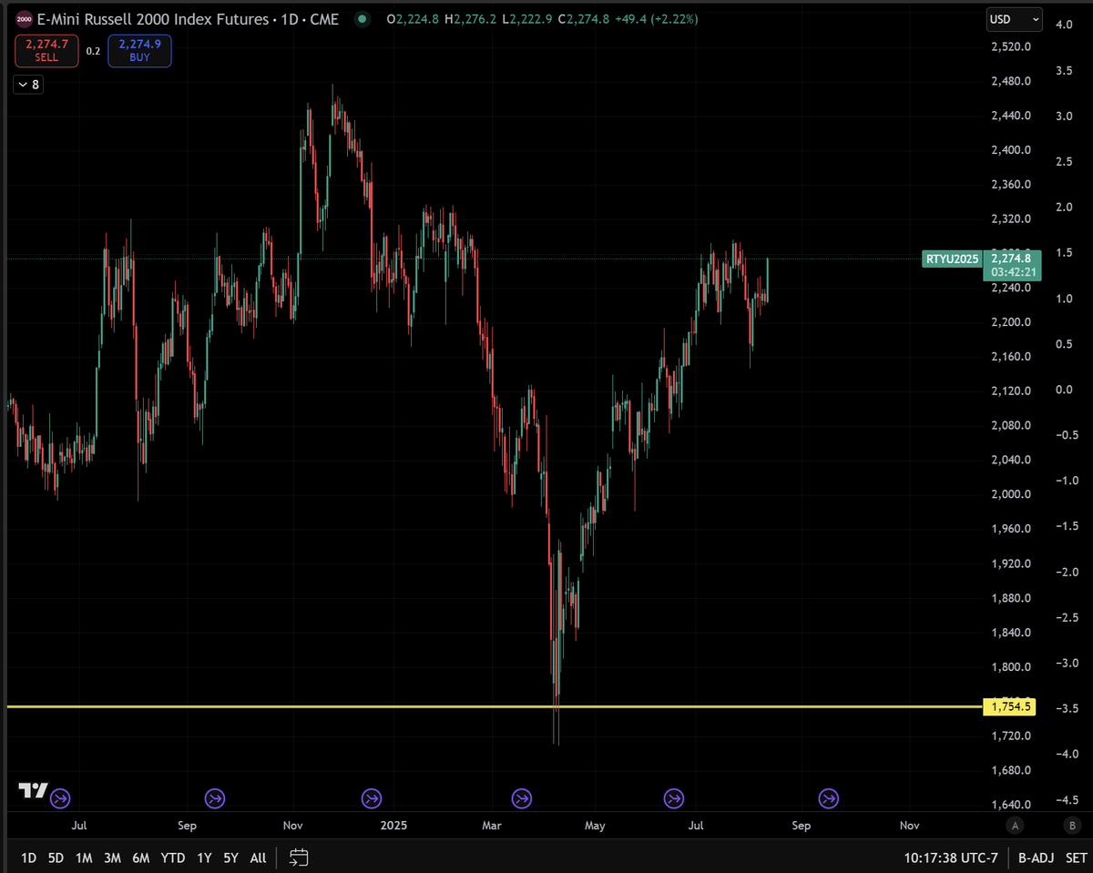Click the contract rollover marker beside the TradingView logo

[x=60, y=798]
